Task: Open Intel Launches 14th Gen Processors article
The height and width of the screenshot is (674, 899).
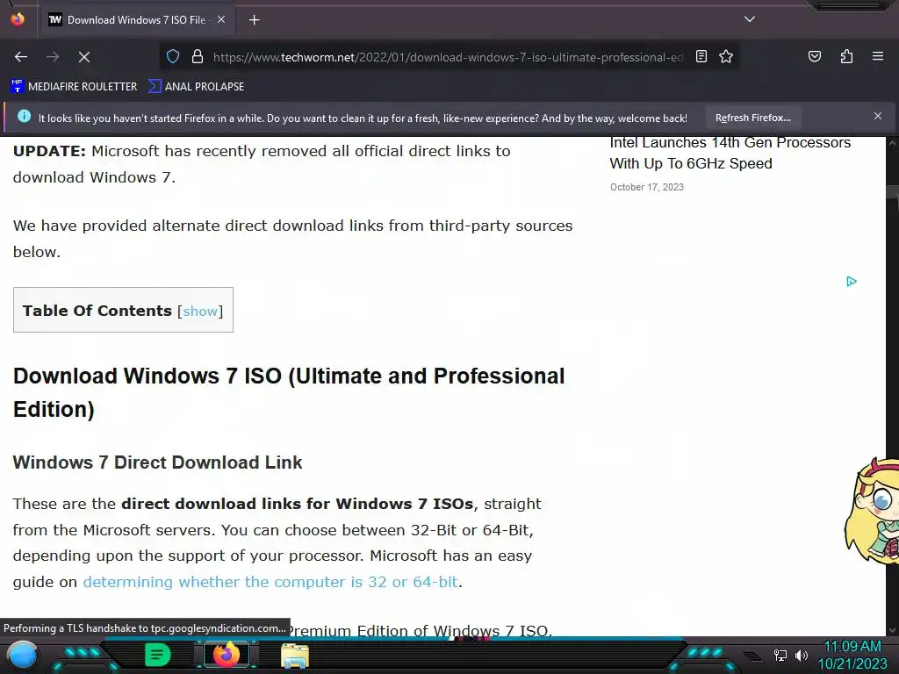Action: 730,153
